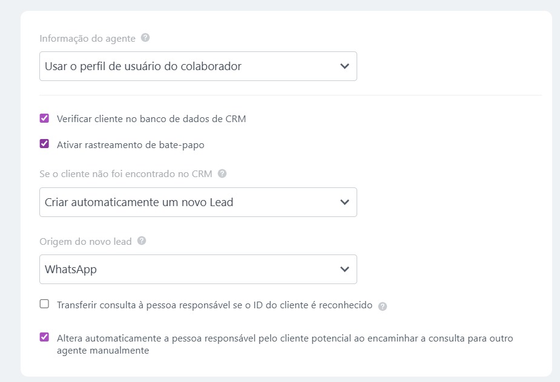Enable Transferir consulta à pessoa responsável checkbox
Viewport: 560px width, 382px height.
click(44, 304)
